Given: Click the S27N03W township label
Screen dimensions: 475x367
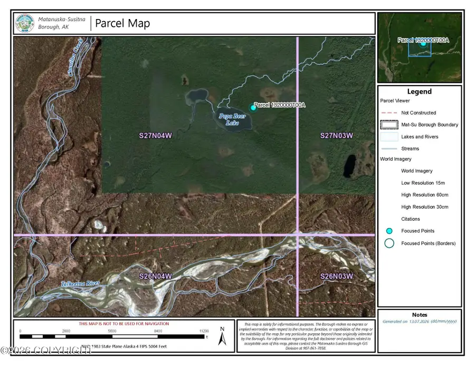Looking at the screenshot, I should tap(337, 136).
